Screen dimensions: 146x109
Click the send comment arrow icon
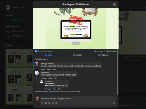point(114,103)
